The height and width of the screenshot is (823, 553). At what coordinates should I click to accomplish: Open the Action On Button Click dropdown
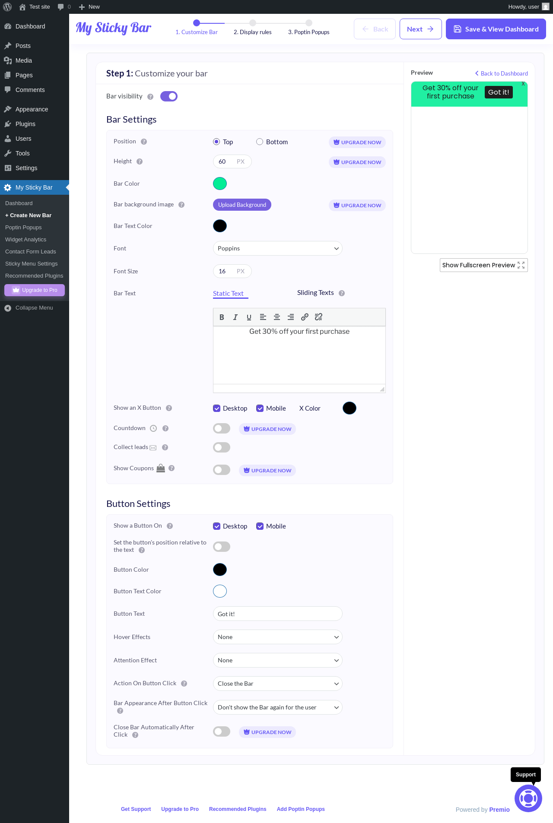click(x=278, y=684)
